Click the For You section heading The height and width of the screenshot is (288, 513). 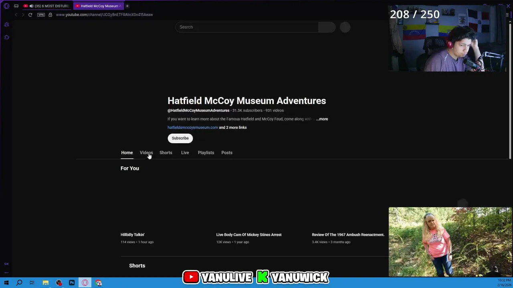click(130, 168)
